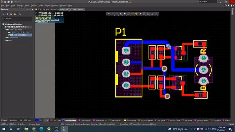Open the File menu
235x132 pixels.
pos(3,5)
